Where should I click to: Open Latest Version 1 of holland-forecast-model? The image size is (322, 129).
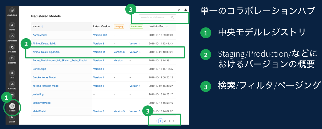tap(98, 86)
